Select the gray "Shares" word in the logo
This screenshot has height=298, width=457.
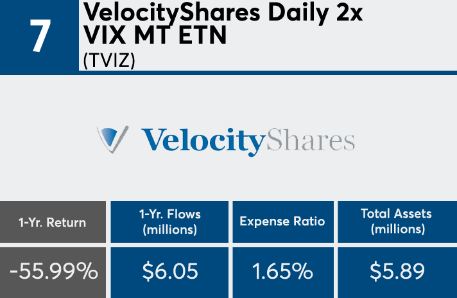point(310,139)
